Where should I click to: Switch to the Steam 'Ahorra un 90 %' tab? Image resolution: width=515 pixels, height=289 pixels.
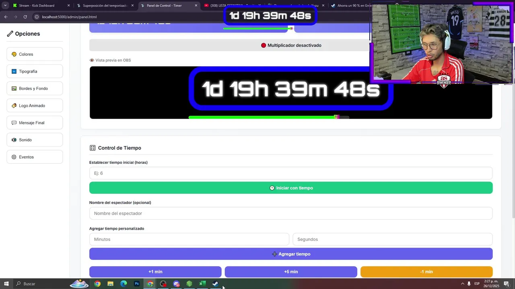pyautogui.click(x=351, y=6)
